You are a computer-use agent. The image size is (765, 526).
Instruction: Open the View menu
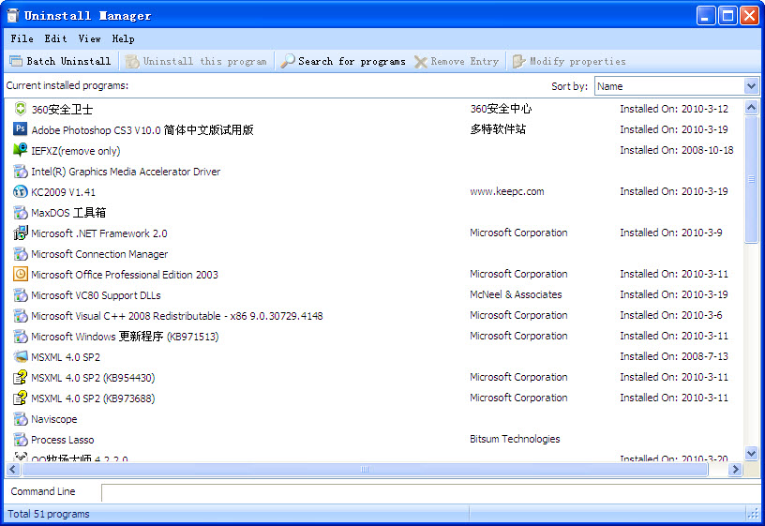(89, 38)
